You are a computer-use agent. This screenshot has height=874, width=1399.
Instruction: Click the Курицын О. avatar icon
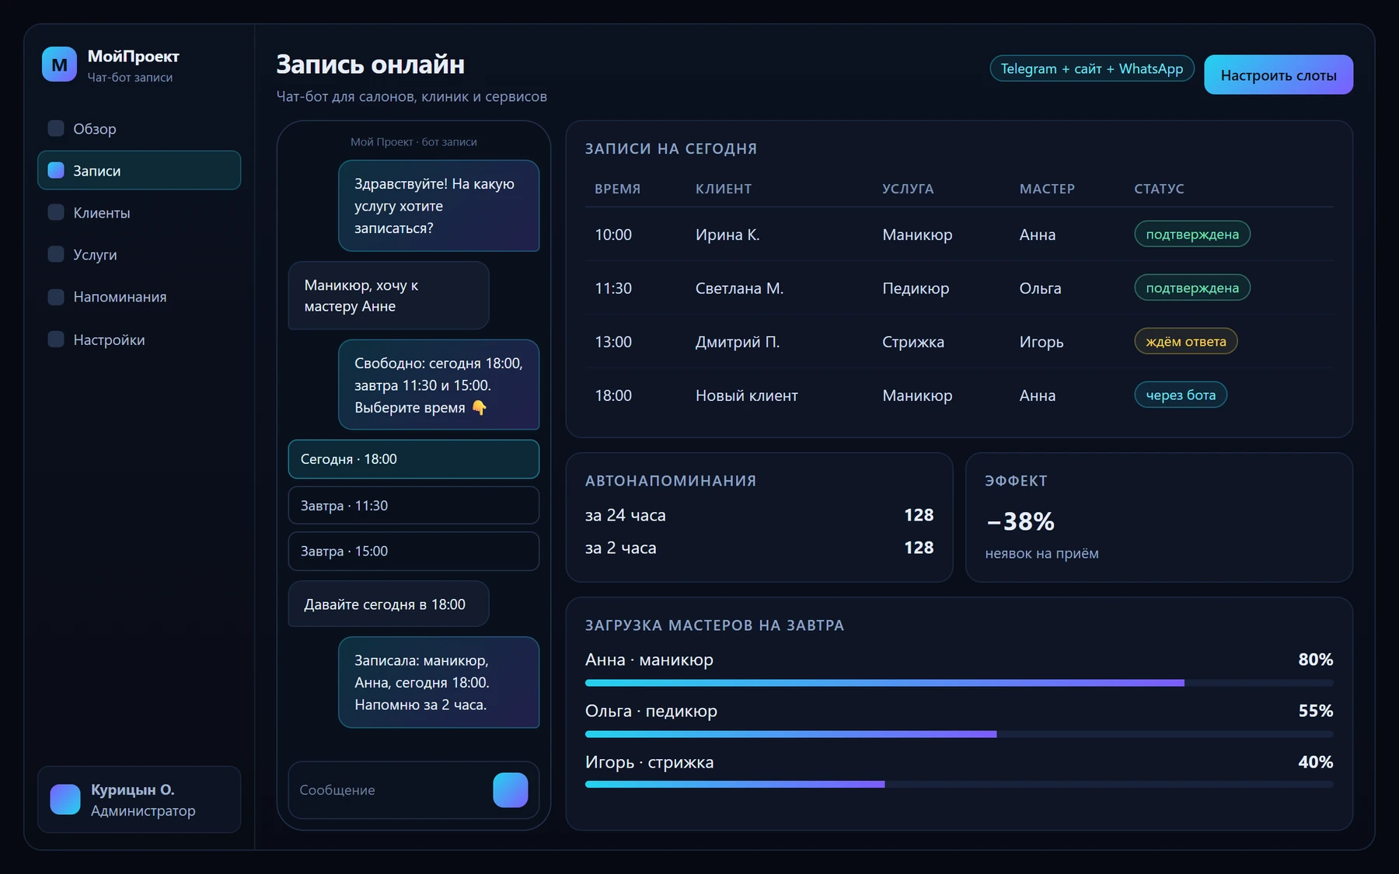tap(65, 799)
